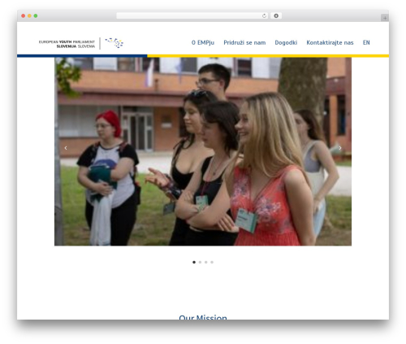
Task: Select the fourth slider pagination dot
Action: 212,262
